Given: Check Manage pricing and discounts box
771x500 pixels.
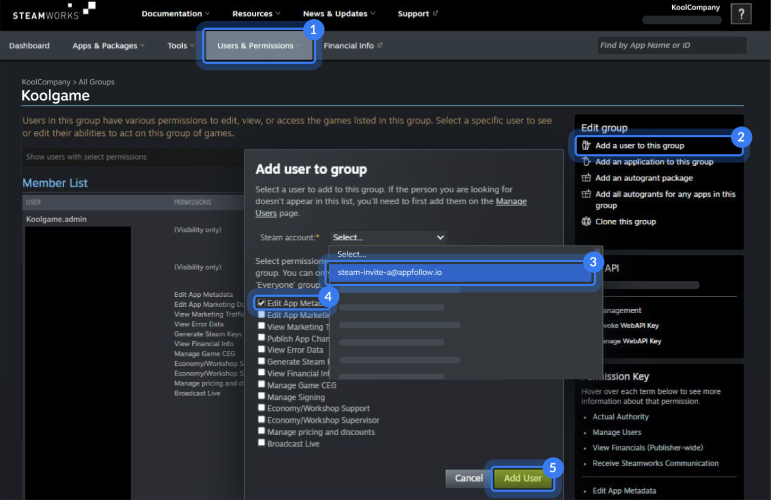Looking at the screenshot, I should [261, 431].
